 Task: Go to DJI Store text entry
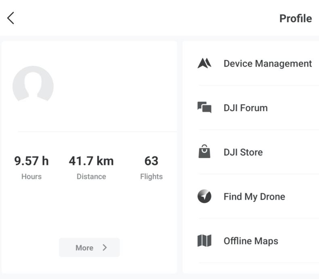[243, 152]
